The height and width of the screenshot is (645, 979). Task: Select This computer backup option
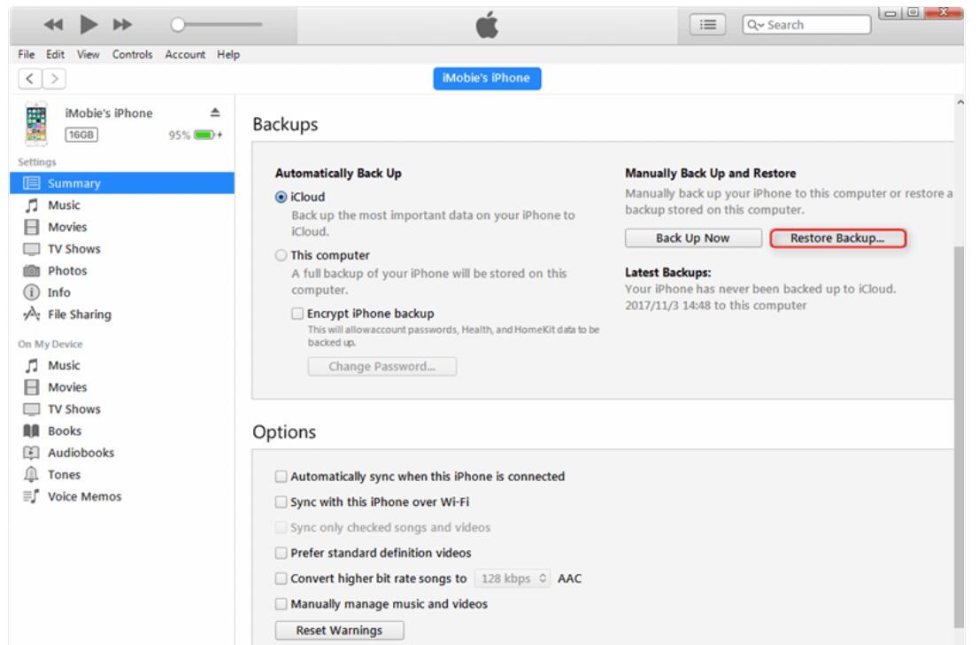tap(281, 255)
